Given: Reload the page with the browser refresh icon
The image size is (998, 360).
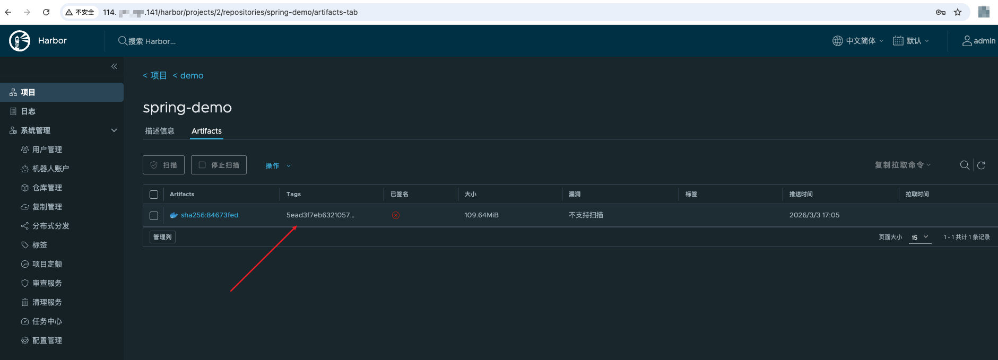Looking at the screenshot, I should pyautogui.click(x=46, y=12).
